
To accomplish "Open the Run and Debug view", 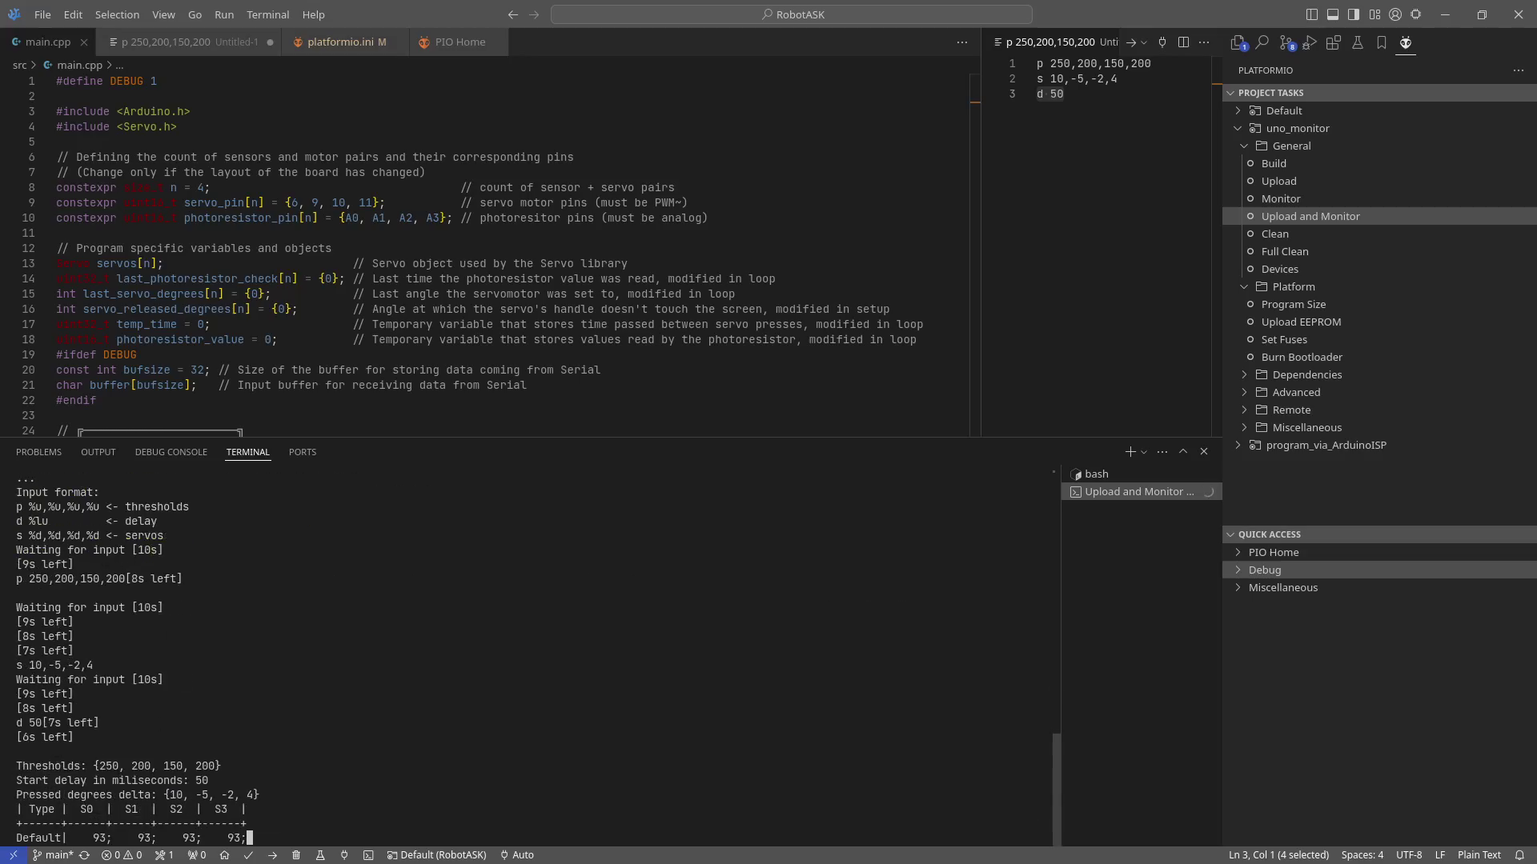I will pos(1310,42).
